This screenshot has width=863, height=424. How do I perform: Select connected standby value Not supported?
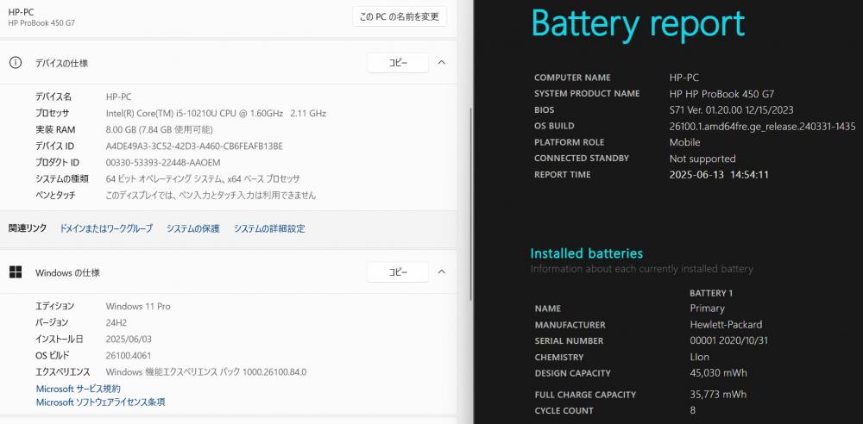(x=702, y=159)
